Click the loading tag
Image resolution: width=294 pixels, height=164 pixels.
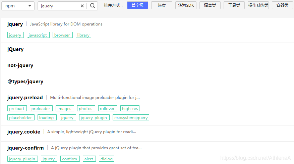click(x=47, y=118)
